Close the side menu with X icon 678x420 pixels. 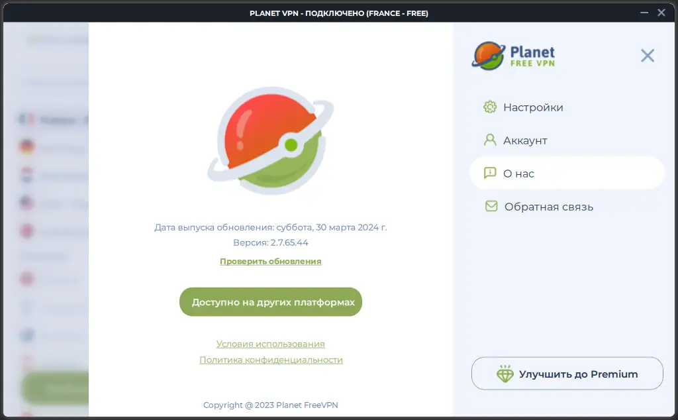click(648, 56)
